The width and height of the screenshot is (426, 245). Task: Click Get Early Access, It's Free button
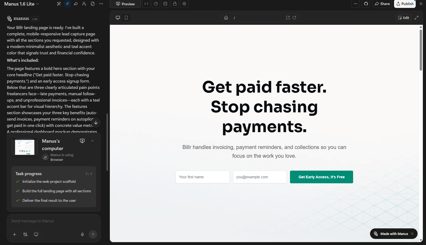(x=321, y=177)
